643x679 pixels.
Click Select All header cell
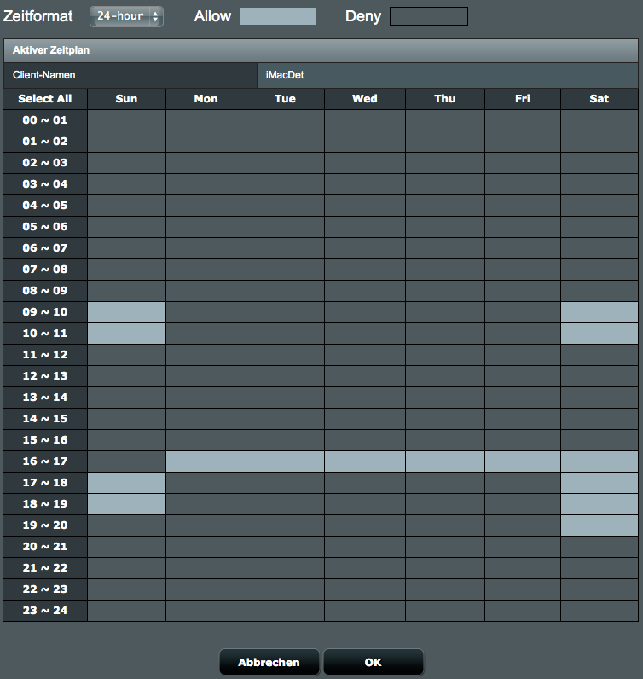[x=45, y=99]
